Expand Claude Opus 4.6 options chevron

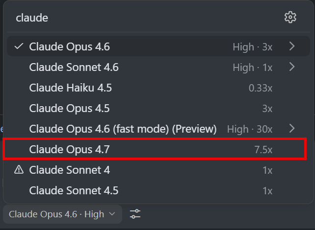292,46
